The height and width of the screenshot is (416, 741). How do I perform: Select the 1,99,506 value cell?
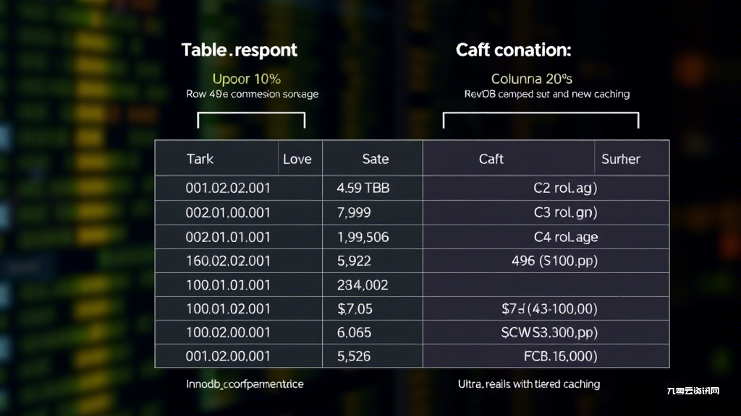coord(363,237)
